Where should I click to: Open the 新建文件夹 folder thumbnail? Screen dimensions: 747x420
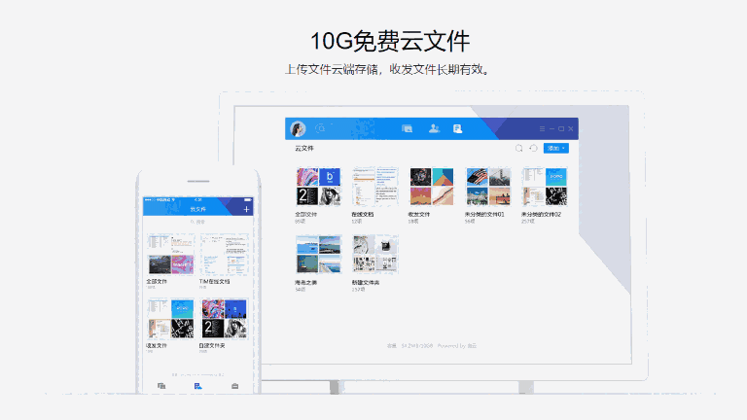374,255
